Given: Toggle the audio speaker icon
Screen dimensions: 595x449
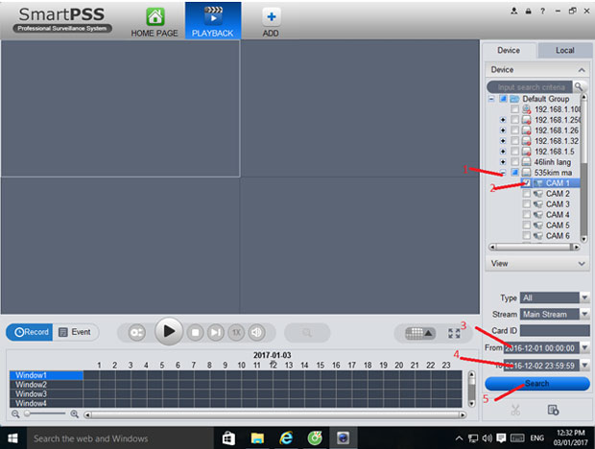Looking at the screenshot, I should [256, 333].
